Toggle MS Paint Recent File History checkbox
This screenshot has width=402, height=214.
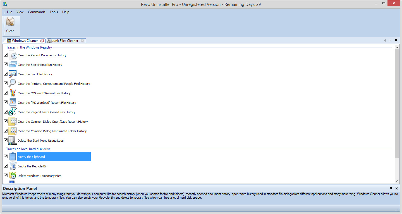[6, 93]
